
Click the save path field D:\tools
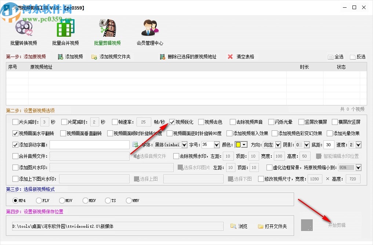pos(118,226)
